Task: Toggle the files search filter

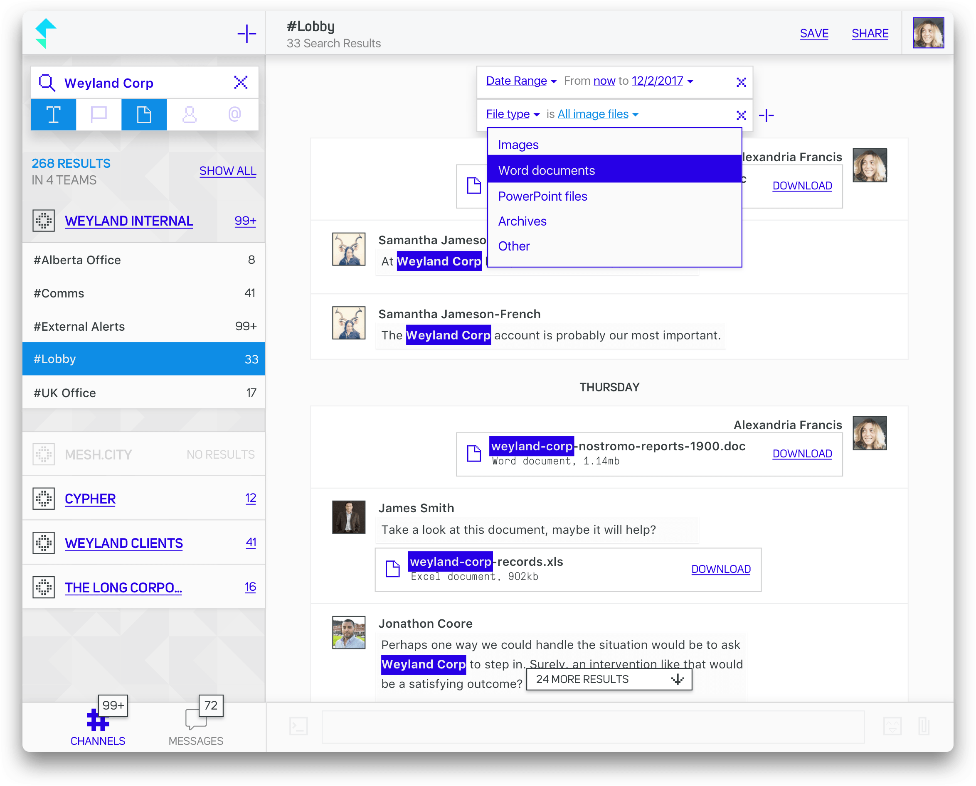Action: click(x=144, y=115)
